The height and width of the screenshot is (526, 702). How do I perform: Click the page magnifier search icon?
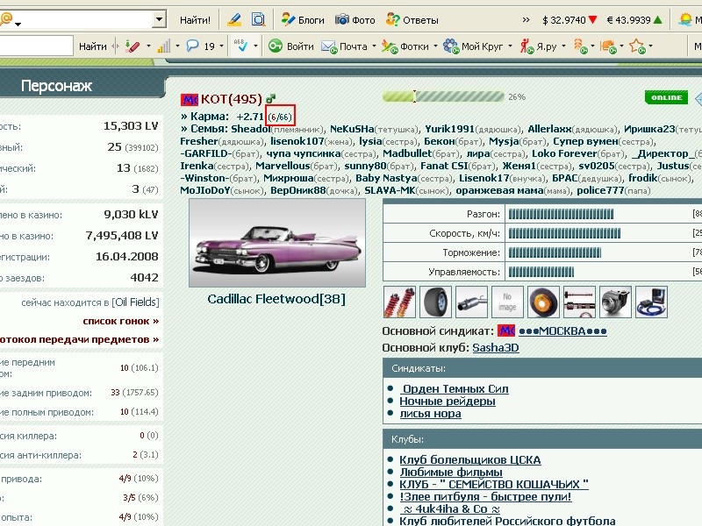258,19
